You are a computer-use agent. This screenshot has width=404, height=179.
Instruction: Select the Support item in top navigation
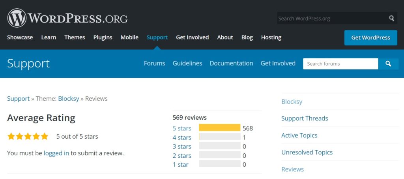[157, 38]
